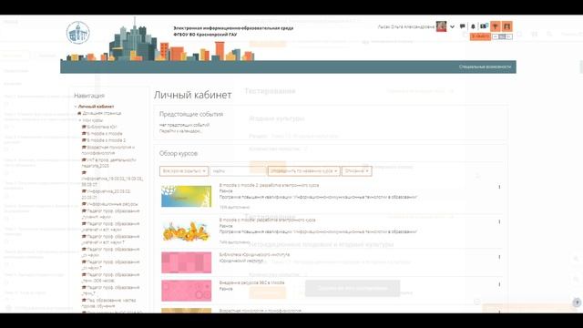Click the 'Личный кабинет' navigation item
The width and height of the screenshot is (583, 328).
(96, 107)
